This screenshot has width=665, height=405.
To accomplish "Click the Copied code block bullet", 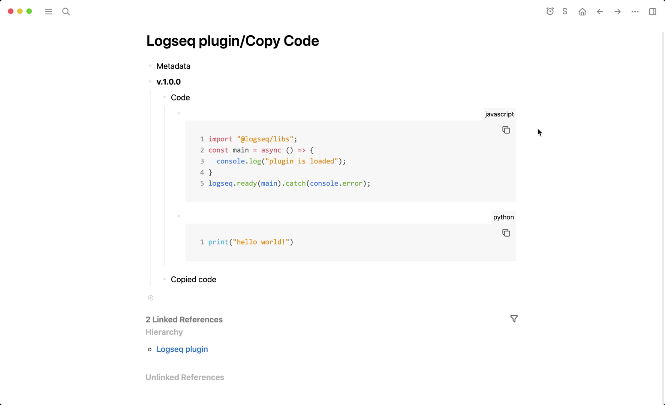I will (164, 279).
